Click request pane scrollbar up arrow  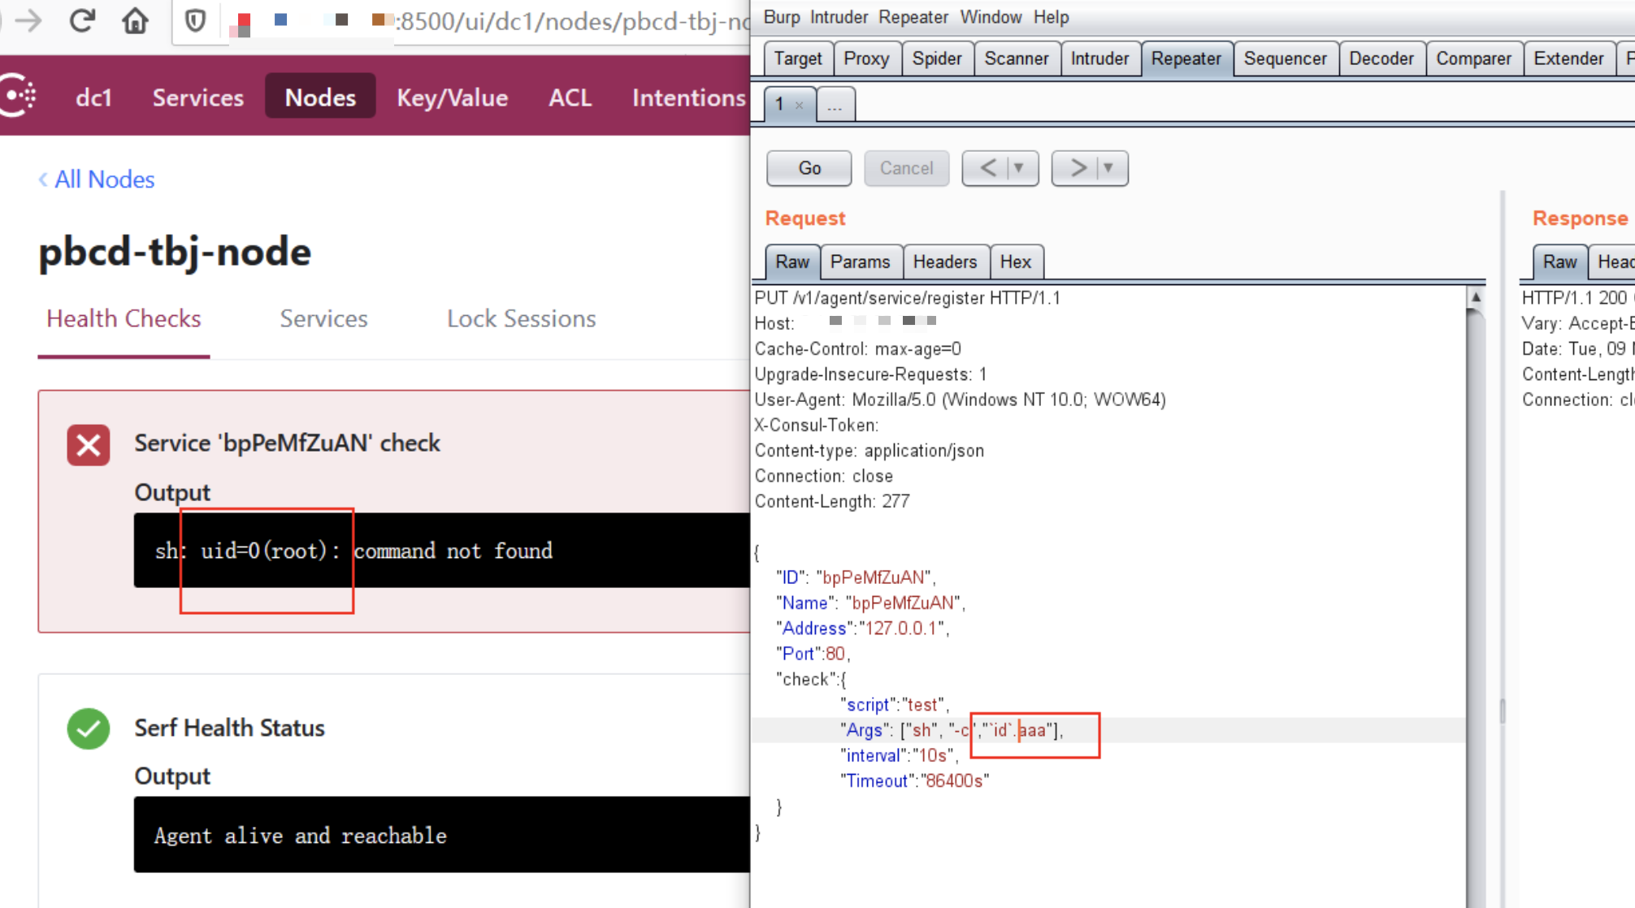(x=1476, y=298)
